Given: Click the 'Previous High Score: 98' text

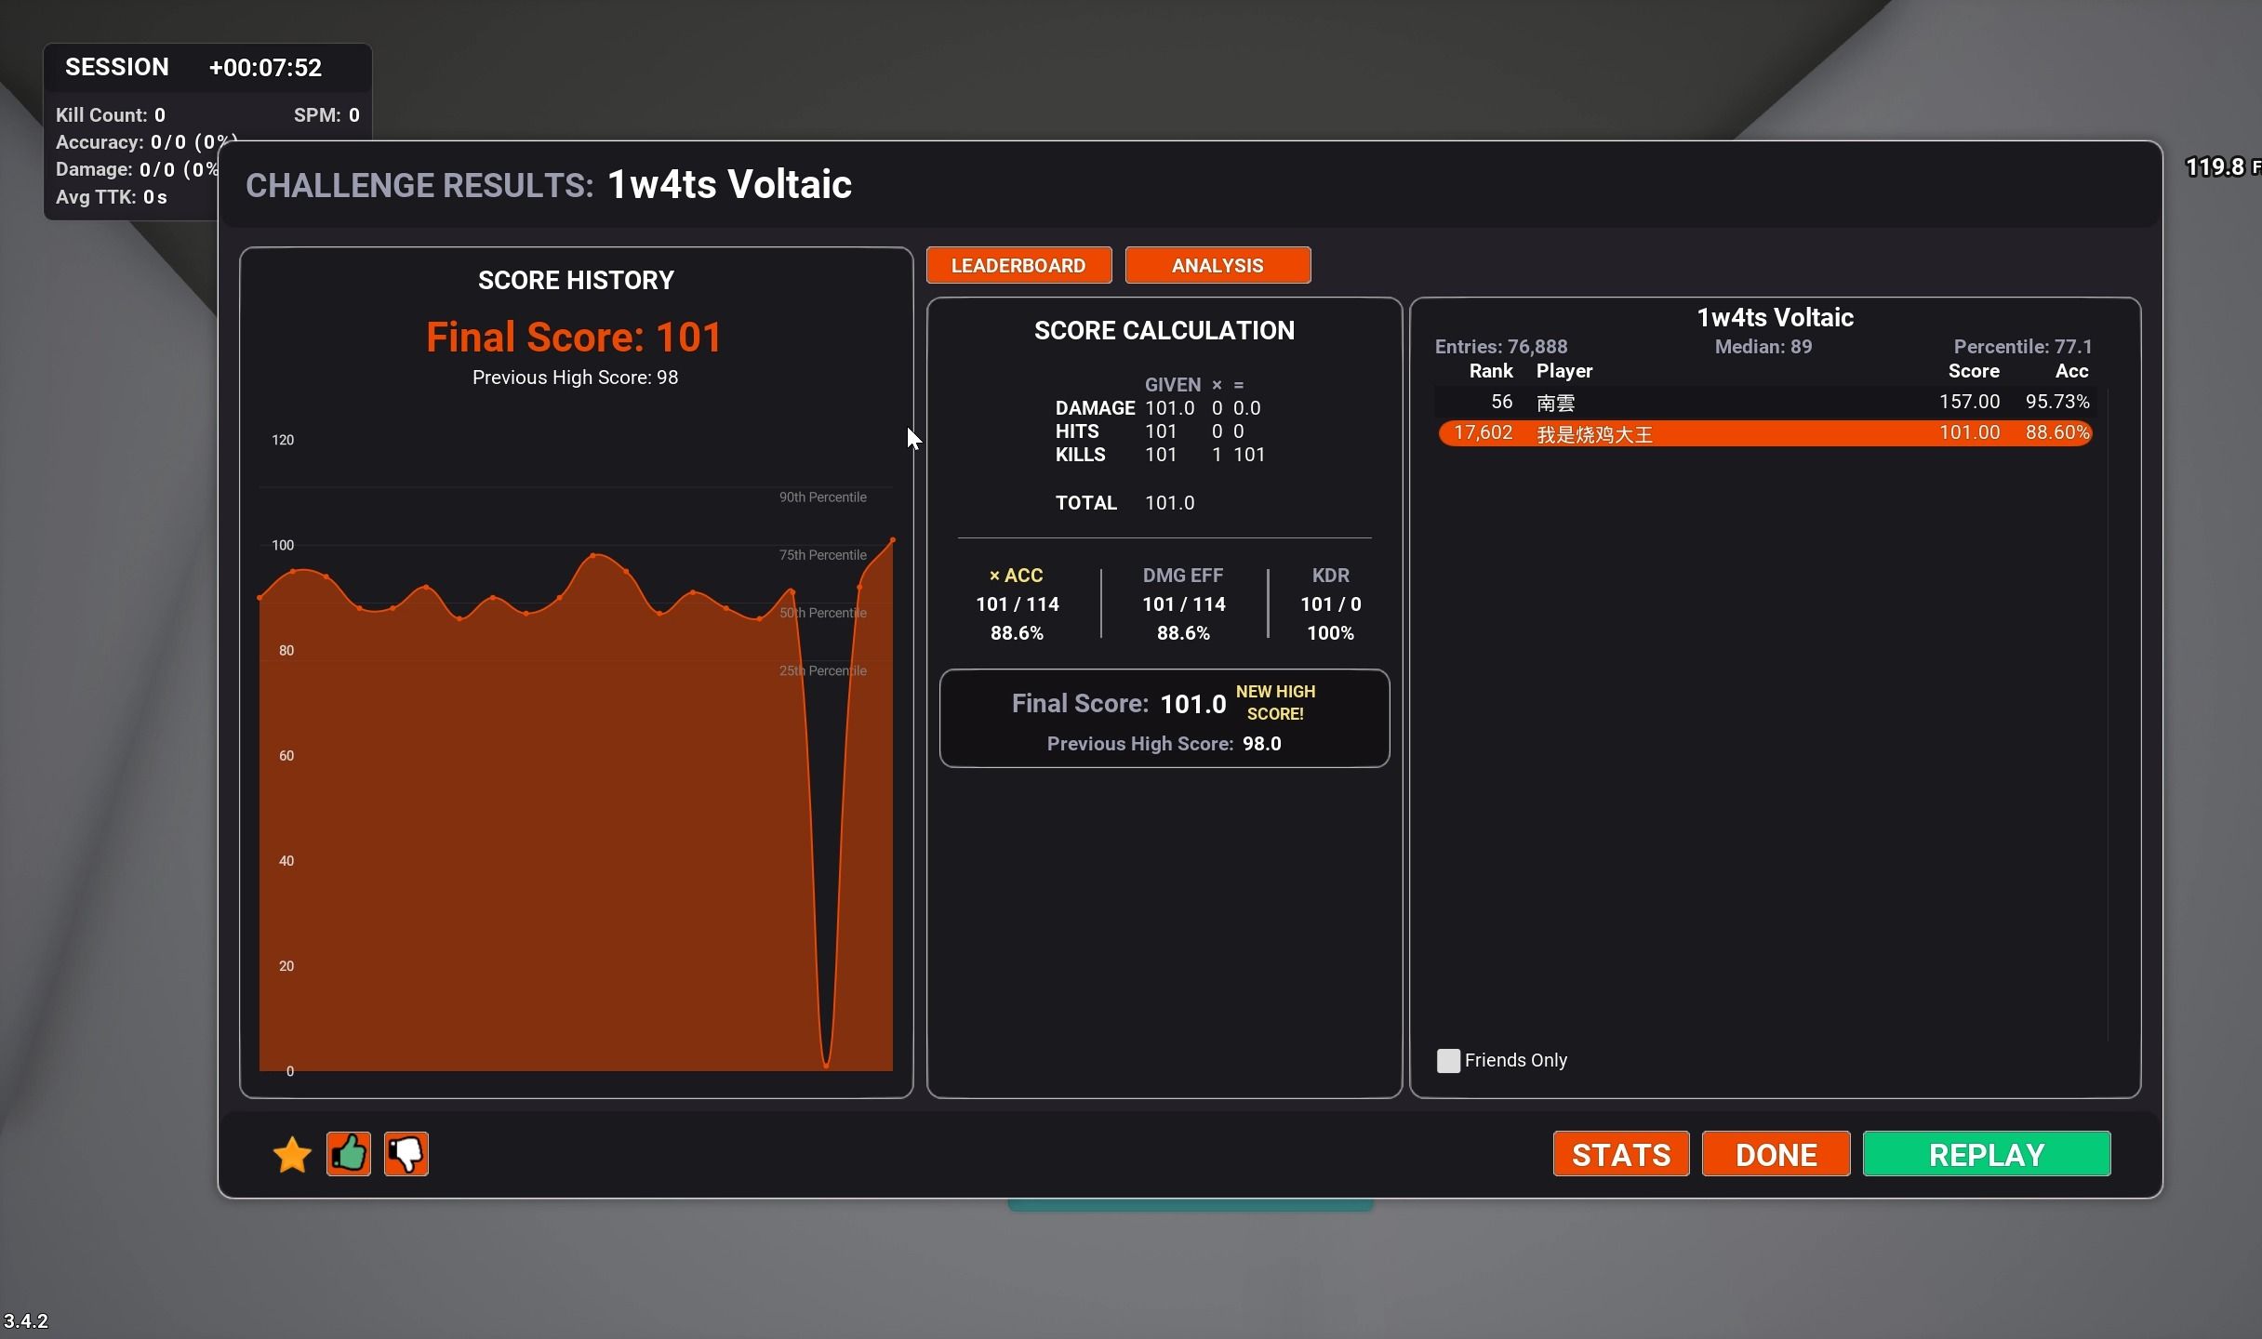Looking at the screenshot, I should (x=575, y=378).
